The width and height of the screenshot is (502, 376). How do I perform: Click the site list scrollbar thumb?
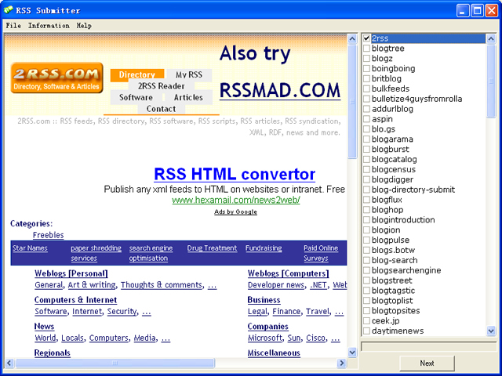[x=491, y=81]
